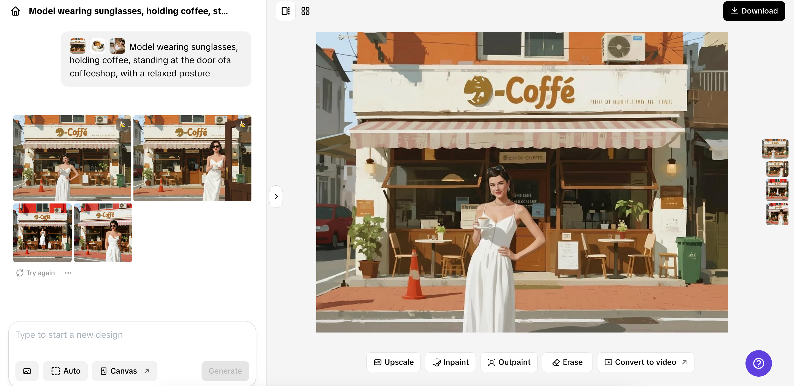Click Convert to video
The image size is (794, 386).
point(645,362)
